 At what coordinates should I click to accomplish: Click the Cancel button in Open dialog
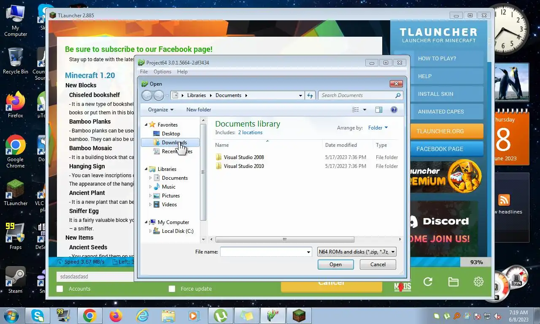[378, 265]
